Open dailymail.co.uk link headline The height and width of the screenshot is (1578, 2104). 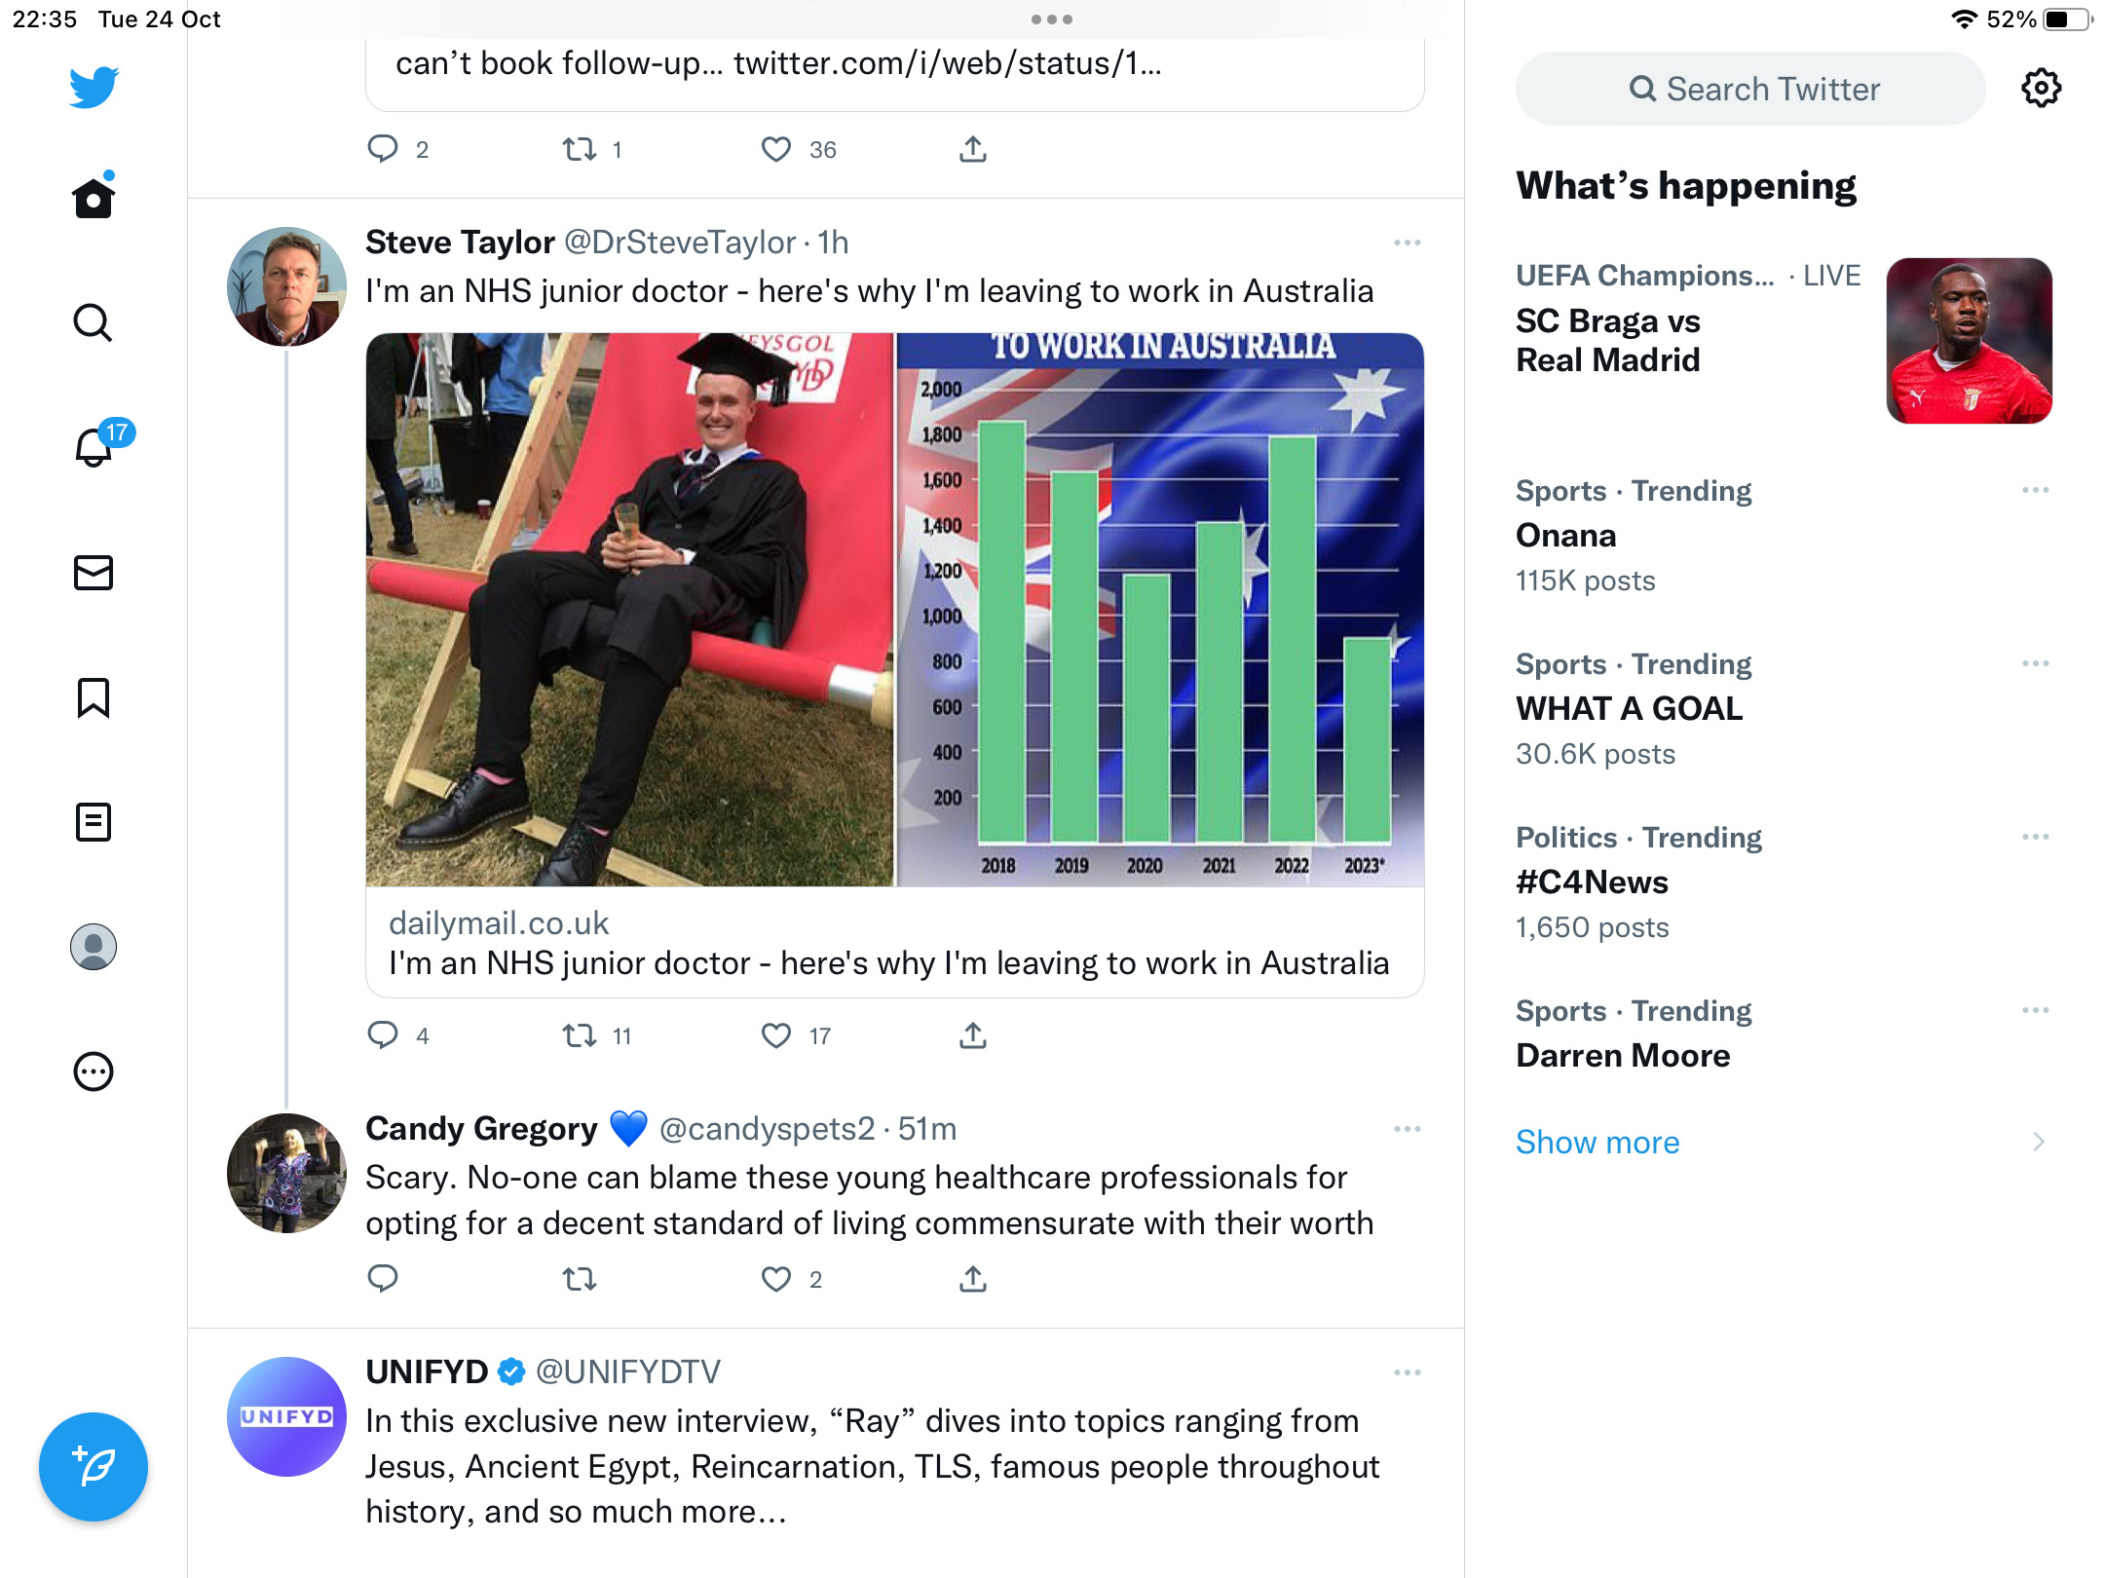click(889, 963)
